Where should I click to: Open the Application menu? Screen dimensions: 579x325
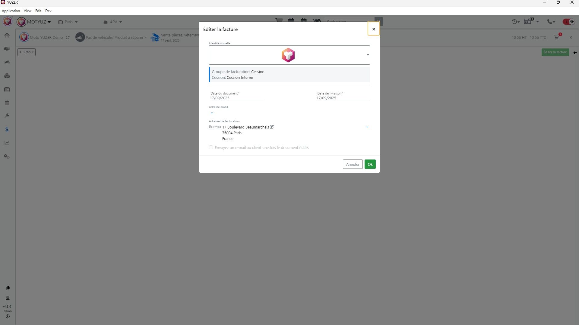click(x=11, y=11)
